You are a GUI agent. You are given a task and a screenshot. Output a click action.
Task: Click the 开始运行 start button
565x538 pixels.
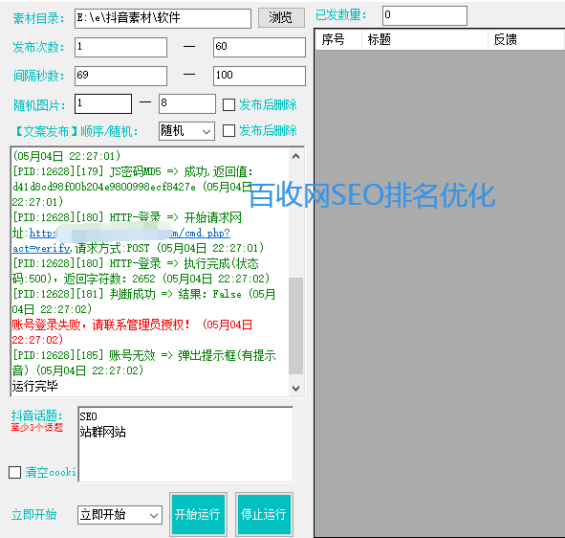click(198, 514)
